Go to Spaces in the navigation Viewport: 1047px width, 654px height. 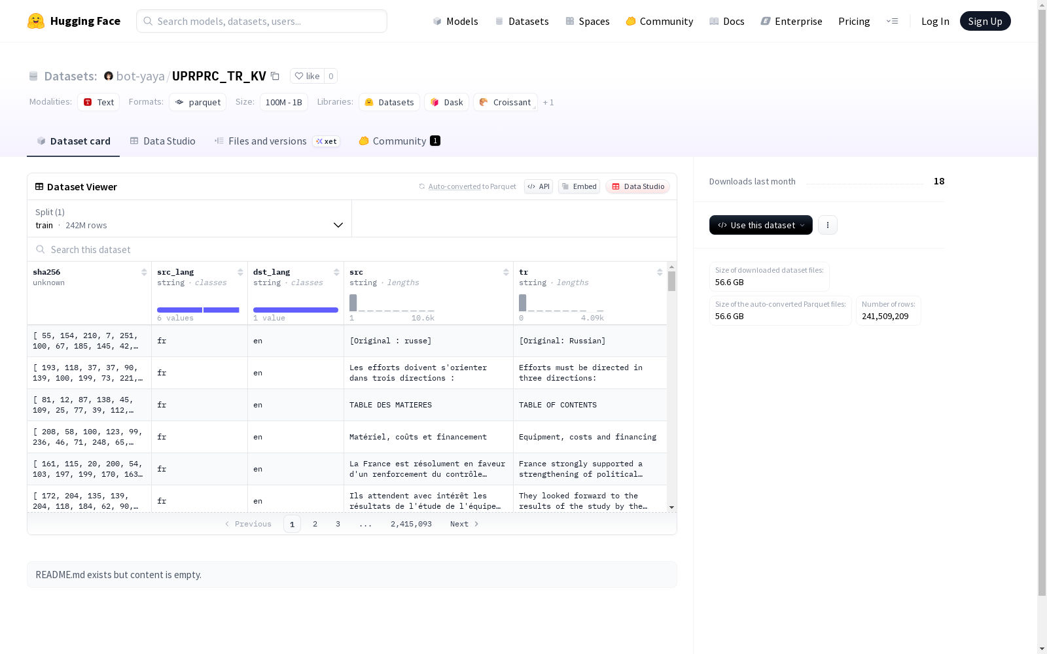pos(588,21)
